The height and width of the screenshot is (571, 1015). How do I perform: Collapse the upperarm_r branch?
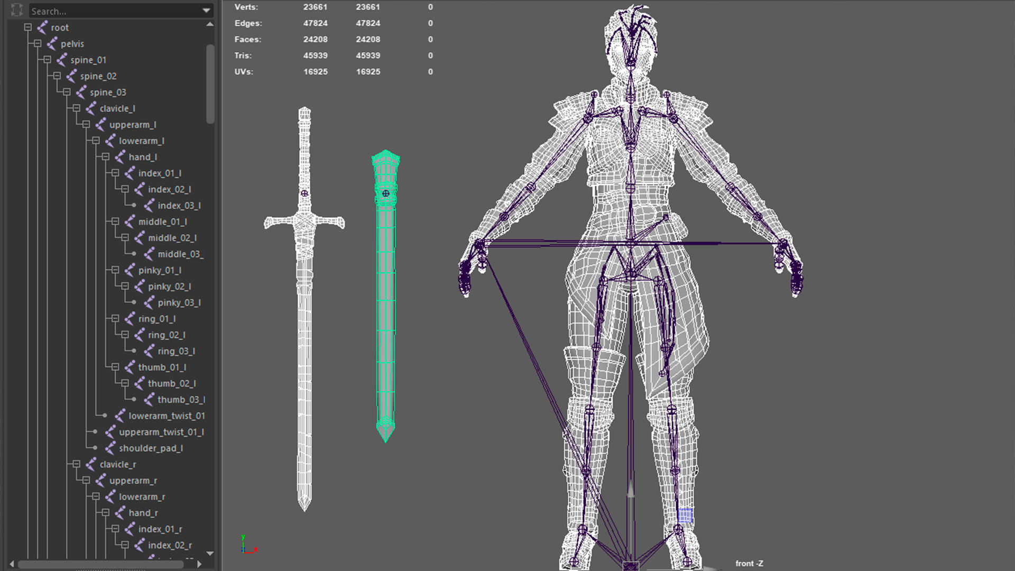tap(86, 481)
